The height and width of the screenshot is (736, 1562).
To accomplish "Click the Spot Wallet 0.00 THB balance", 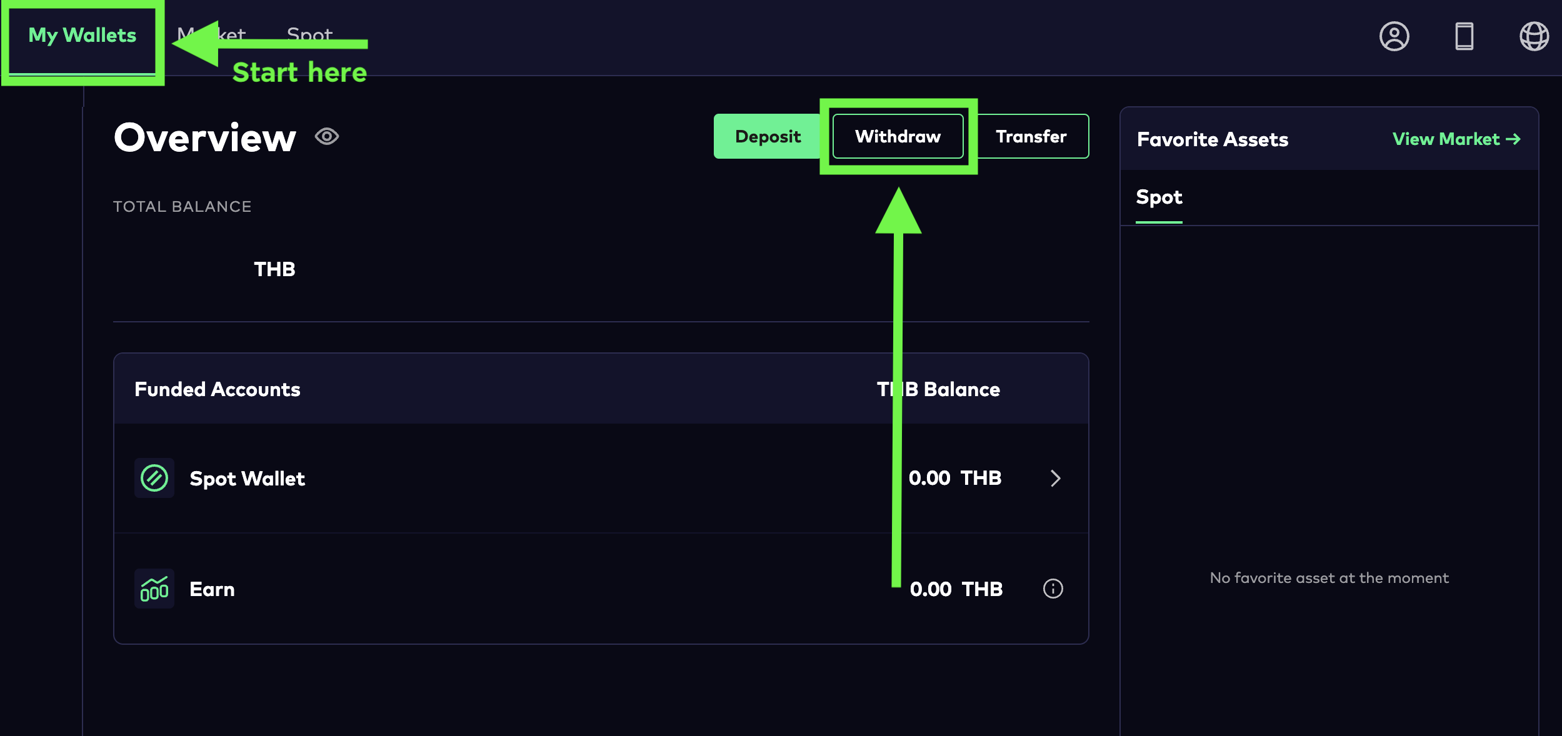I will 954,478.
